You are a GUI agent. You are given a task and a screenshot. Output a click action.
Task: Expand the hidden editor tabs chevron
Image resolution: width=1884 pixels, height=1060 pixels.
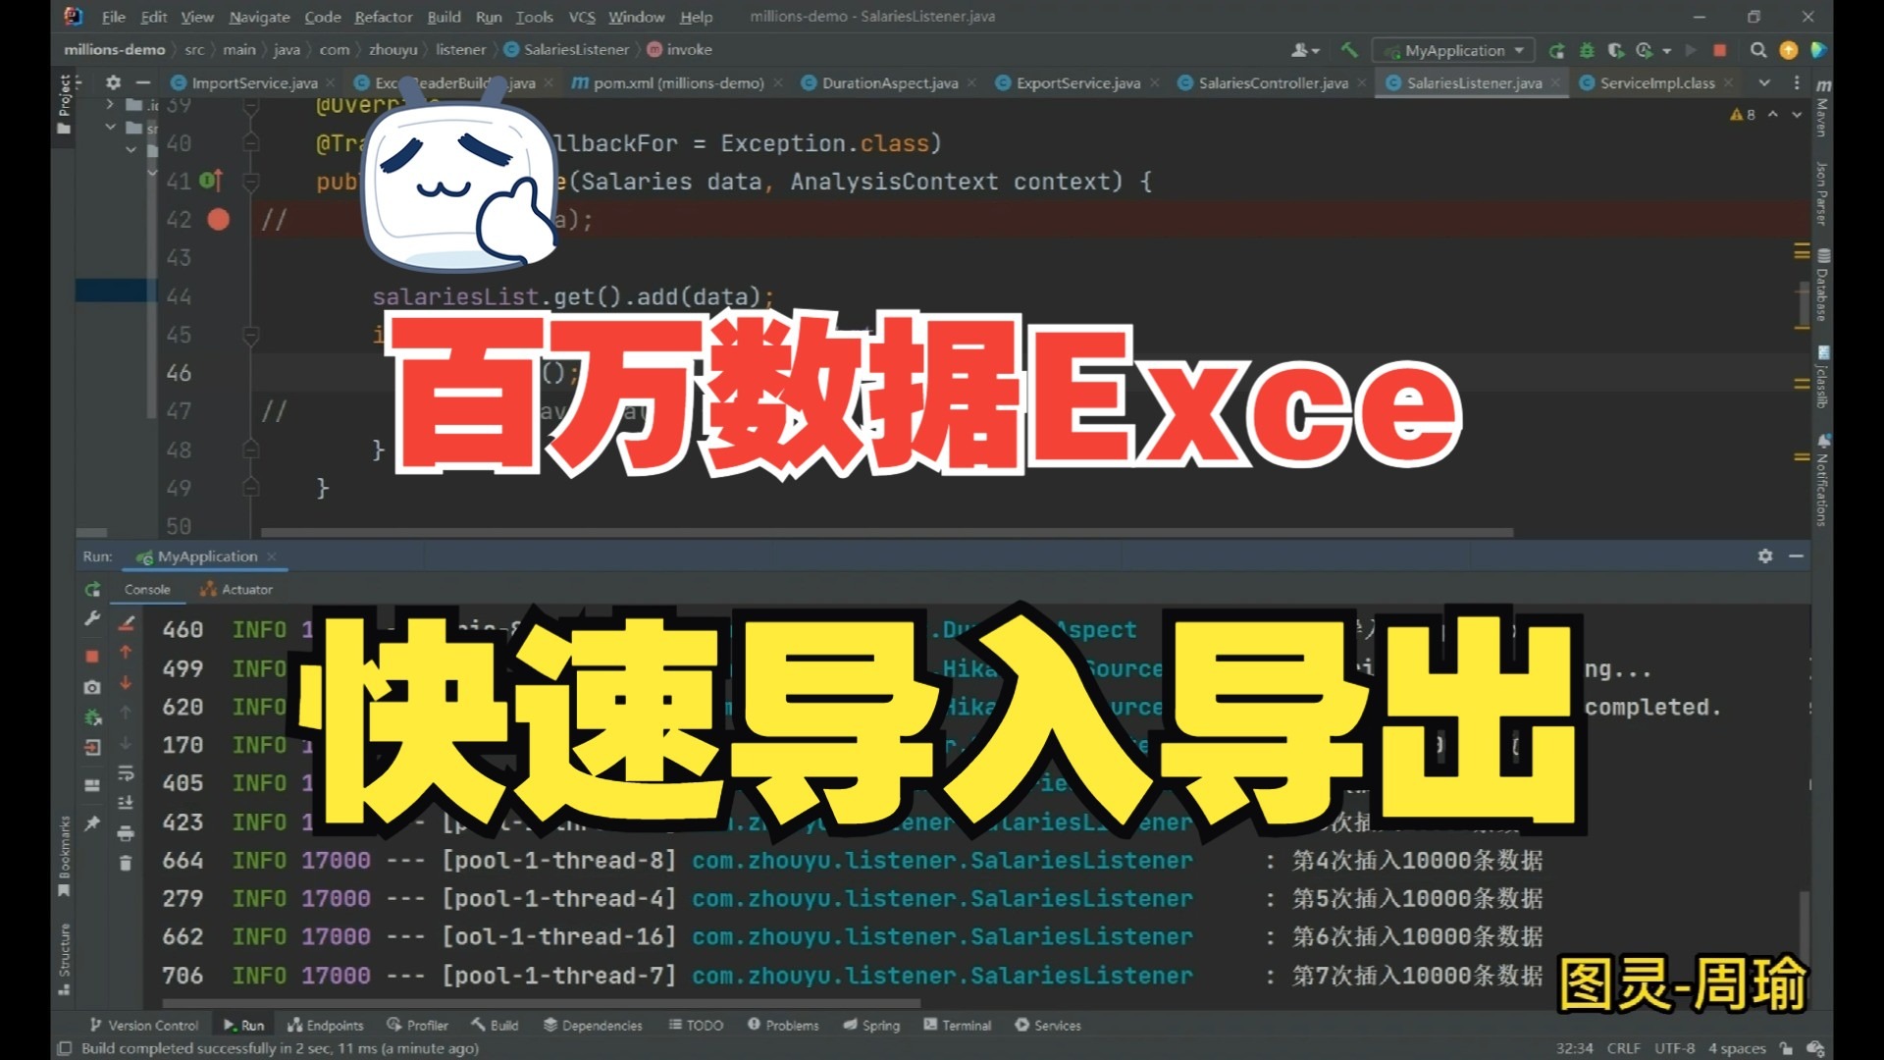coord(1765,83)
